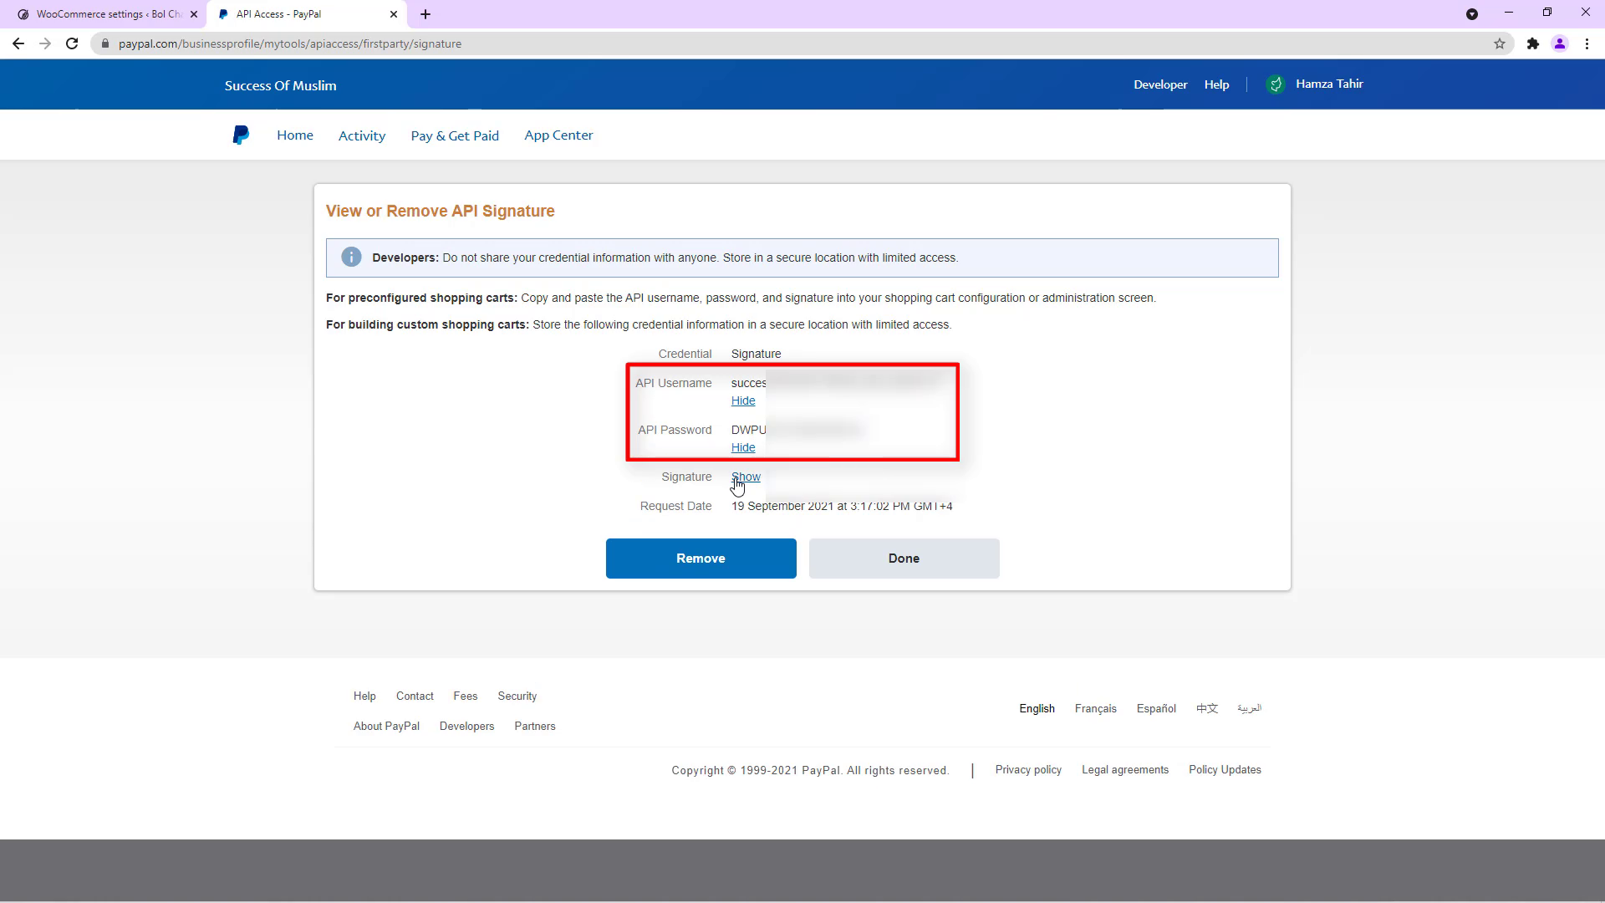Click Success Of Muslim business name
Viewport: 1605px width, 903px height.
coord(280,85)
